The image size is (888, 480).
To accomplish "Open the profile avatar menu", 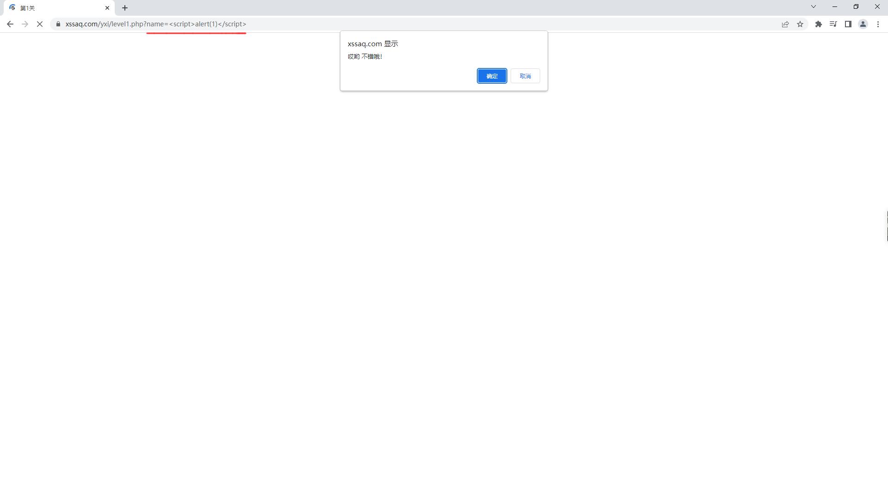I will pyautogui.click(x=863, y=24).
